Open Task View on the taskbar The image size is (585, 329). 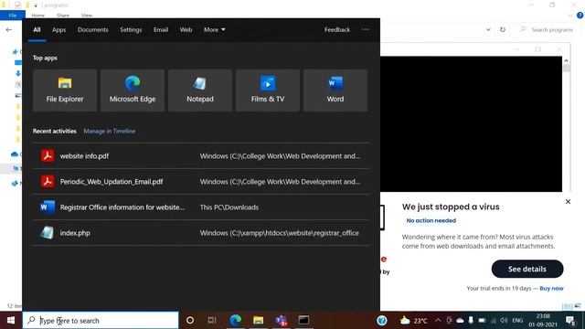(x=212, y=320)
